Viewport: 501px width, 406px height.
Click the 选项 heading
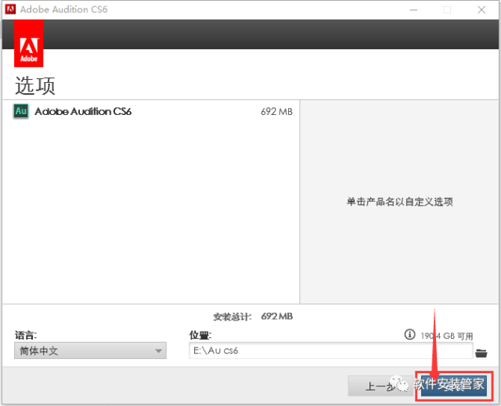click(x=35, y=85)
